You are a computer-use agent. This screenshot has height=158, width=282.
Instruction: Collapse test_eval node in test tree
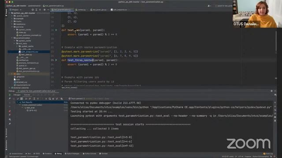pyautogui.click(x=22, y=108)
